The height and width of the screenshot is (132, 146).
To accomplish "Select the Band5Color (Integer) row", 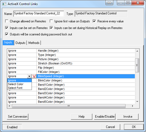I will tap(86, 102).
